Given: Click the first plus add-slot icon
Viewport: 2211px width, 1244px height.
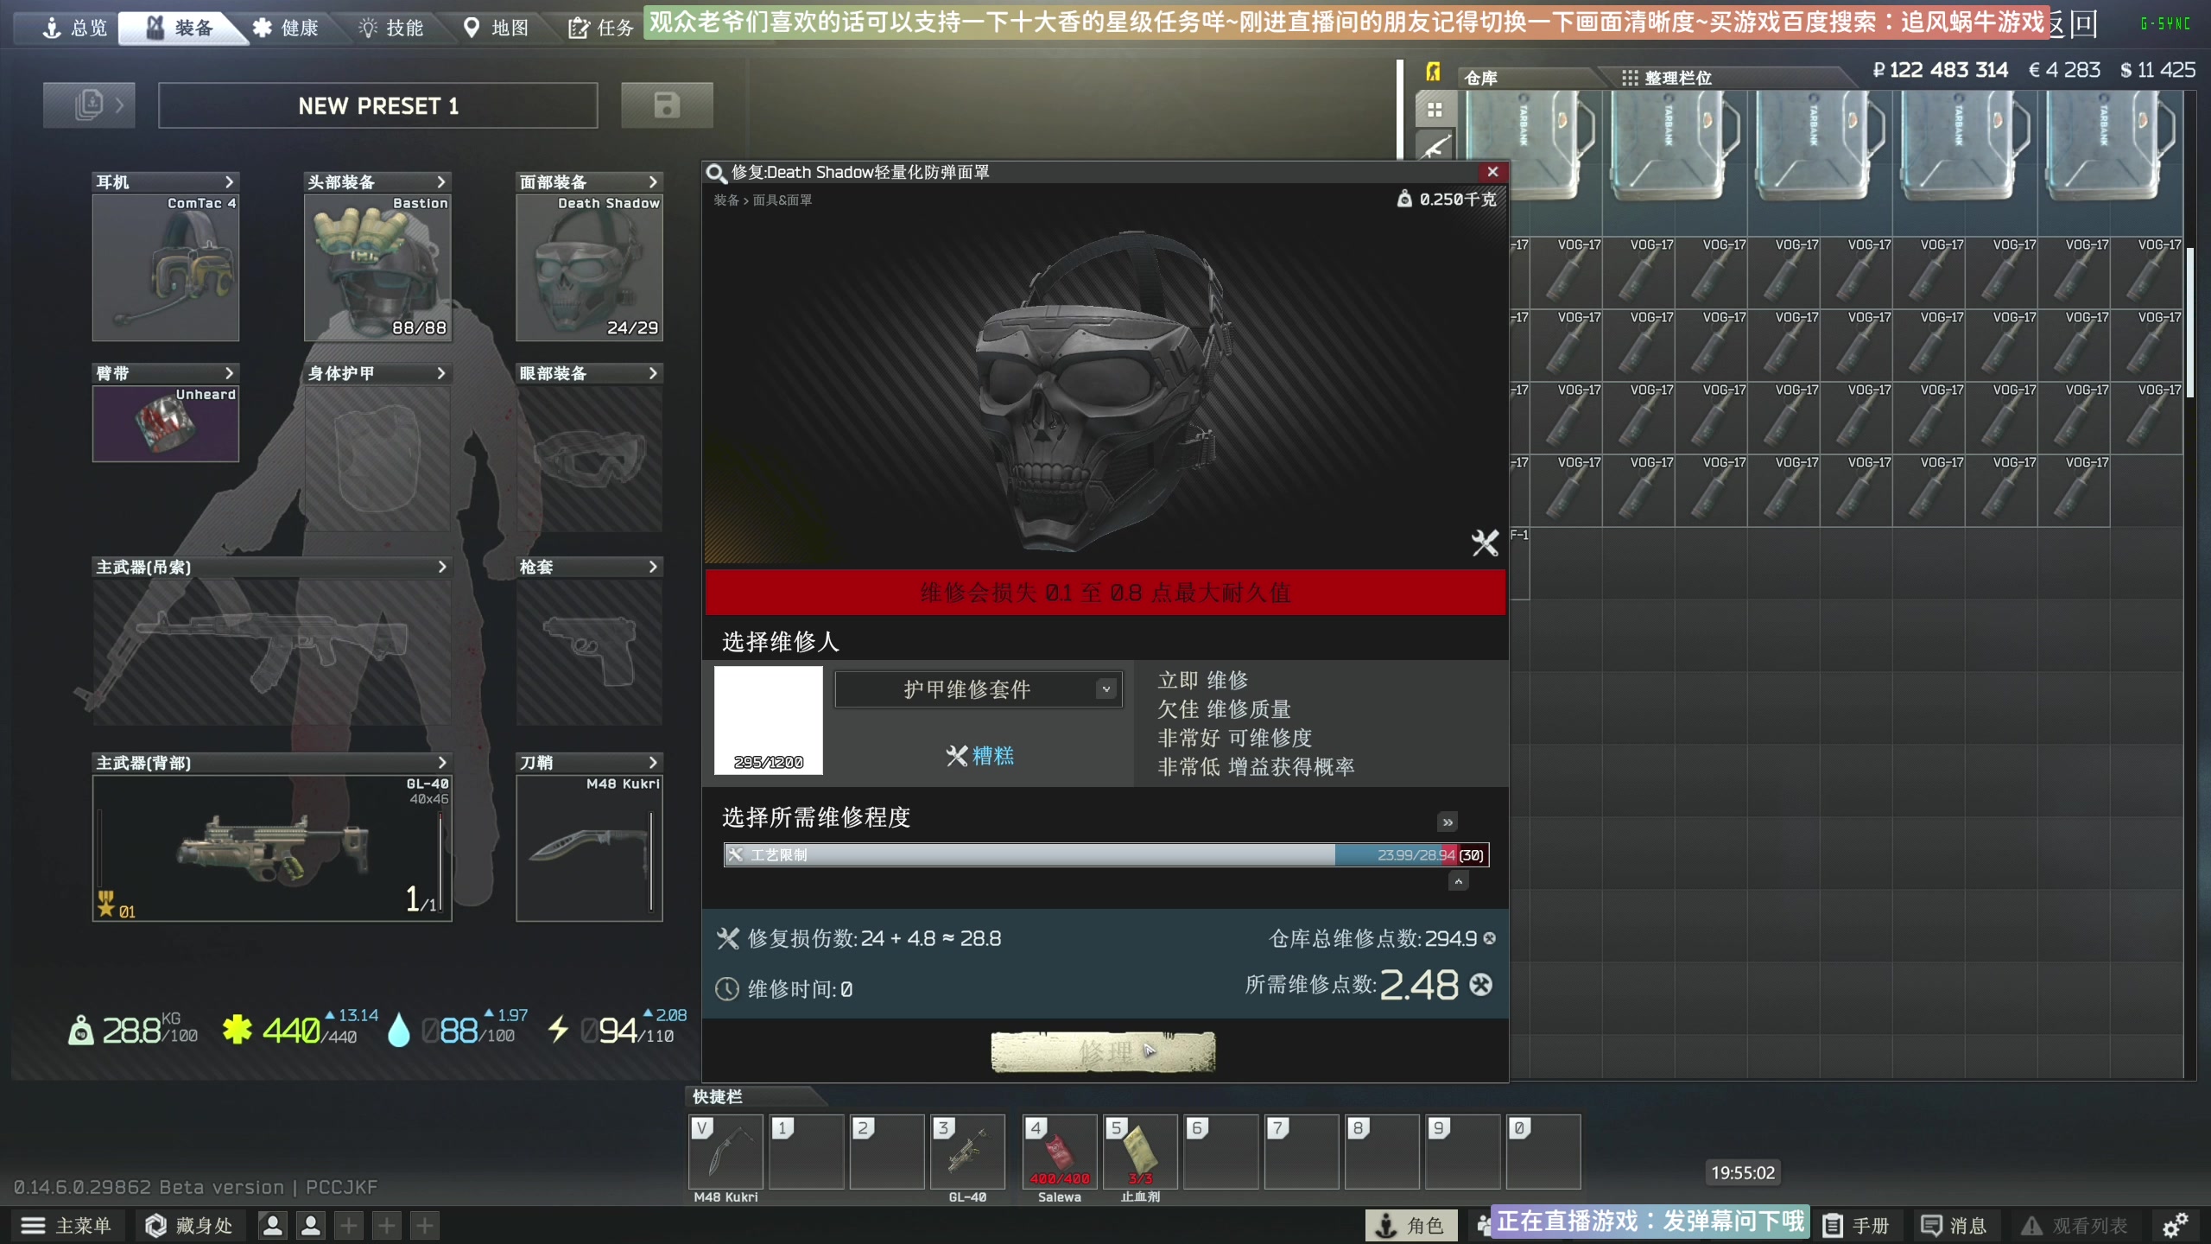Looking at the screenshot, I should (x=349, y=1225).
